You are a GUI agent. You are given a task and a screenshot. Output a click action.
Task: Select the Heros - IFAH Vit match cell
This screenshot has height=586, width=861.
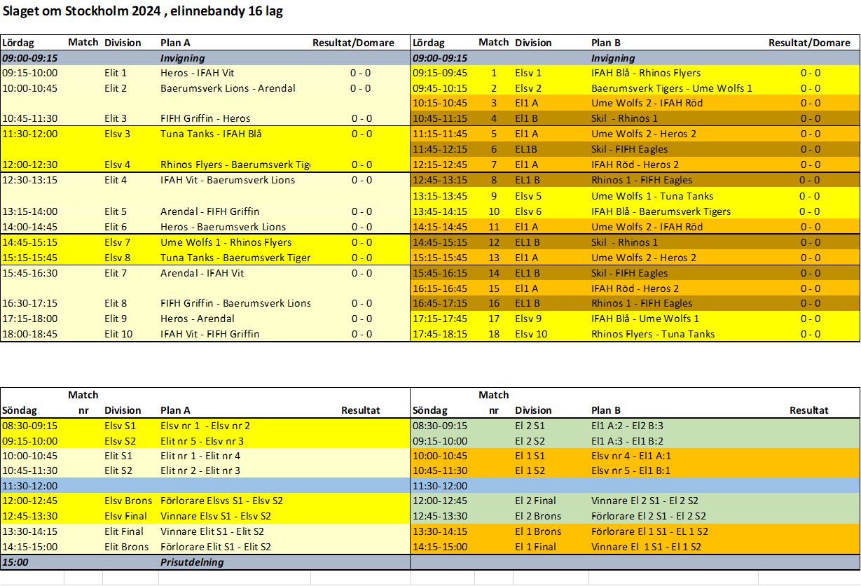pos(198,73)
